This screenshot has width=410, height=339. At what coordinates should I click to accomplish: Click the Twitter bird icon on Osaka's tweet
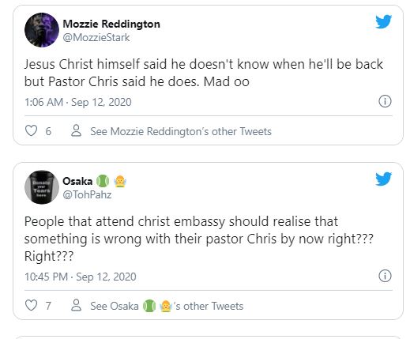coord(383,179)
